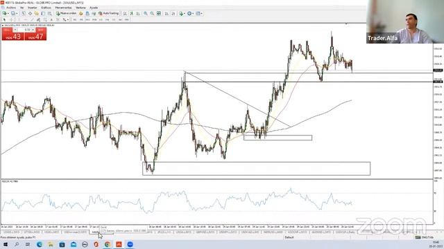Show the Data Window panel
Image resolution: width=444 pixels, height=249 pixels.
coord(31,13)
